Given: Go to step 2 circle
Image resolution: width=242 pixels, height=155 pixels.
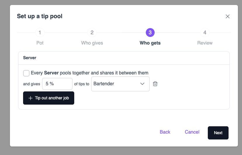Looking at the screenshot, I should tap(92, 33).
